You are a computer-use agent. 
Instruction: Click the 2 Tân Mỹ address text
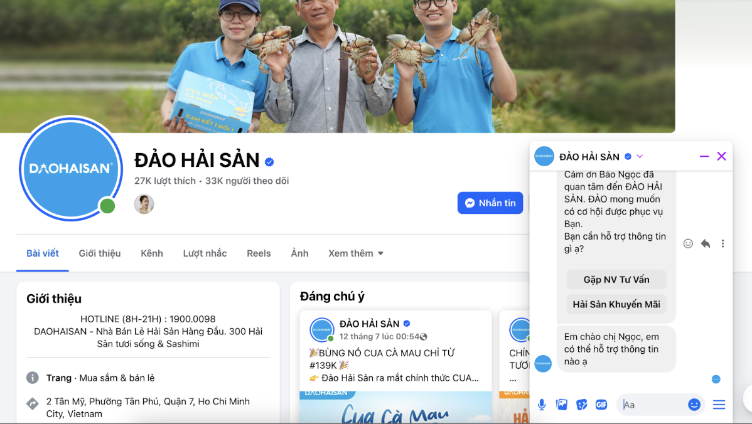tap(148, 408)
